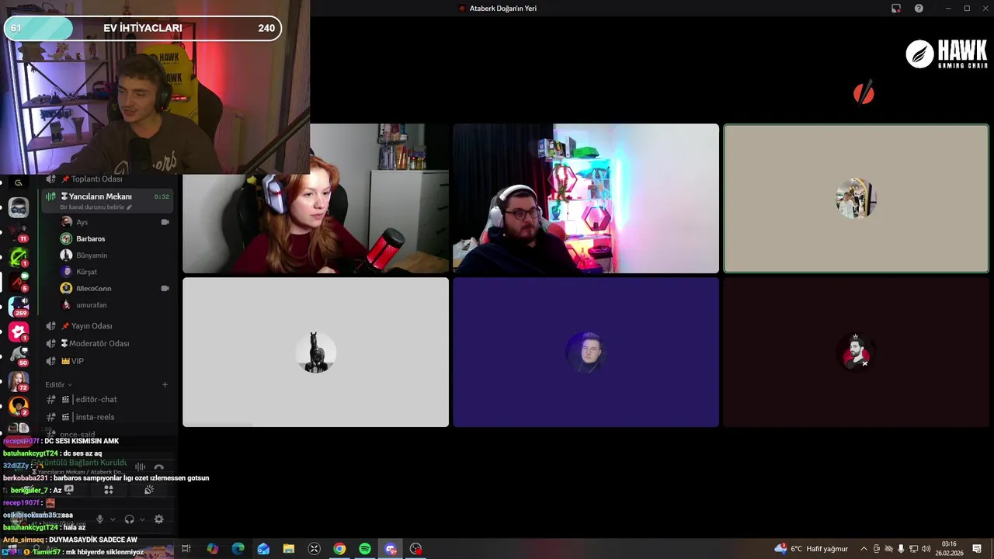Open the soundboard button in voice panel
Image resolution: width=994 pixels, height=559 pixels.
[149, 490]
